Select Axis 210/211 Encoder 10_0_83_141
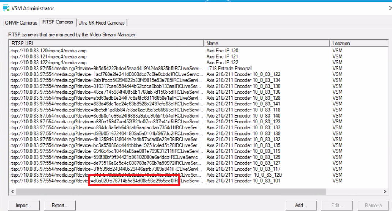The image size is (392, 211). (243, 104)
